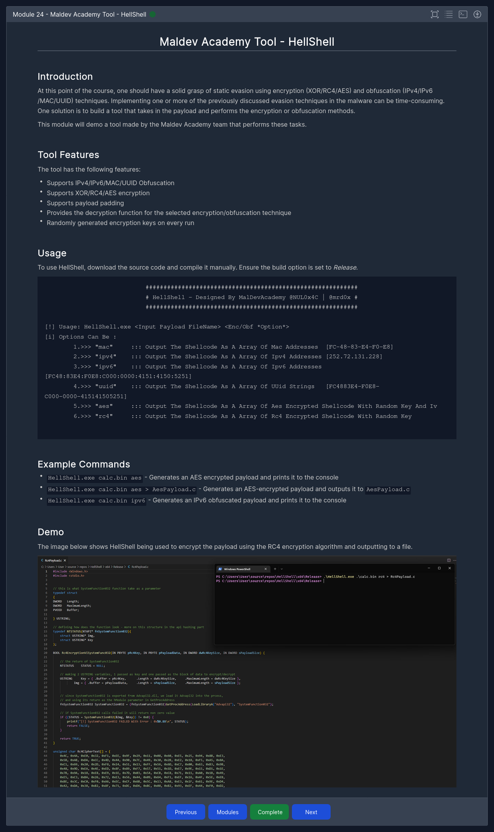Select the 'Example Commands' heading
The height and width of the screenshot is (832, 494).
tap(84, 464)
